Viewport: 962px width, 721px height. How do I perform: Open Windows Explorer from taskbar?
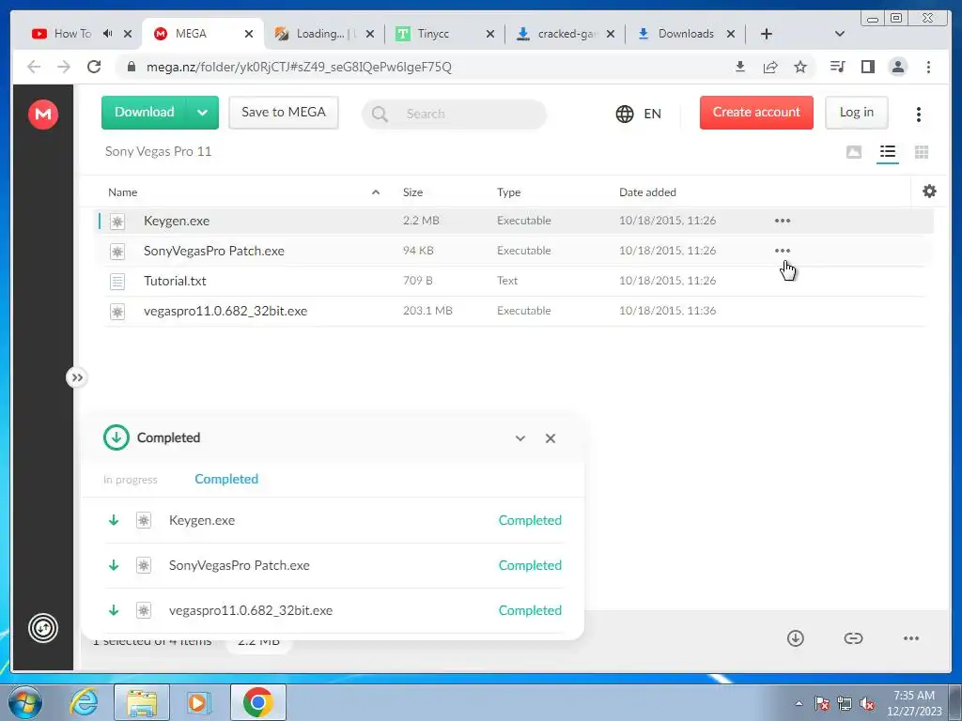tap(142, 702)
